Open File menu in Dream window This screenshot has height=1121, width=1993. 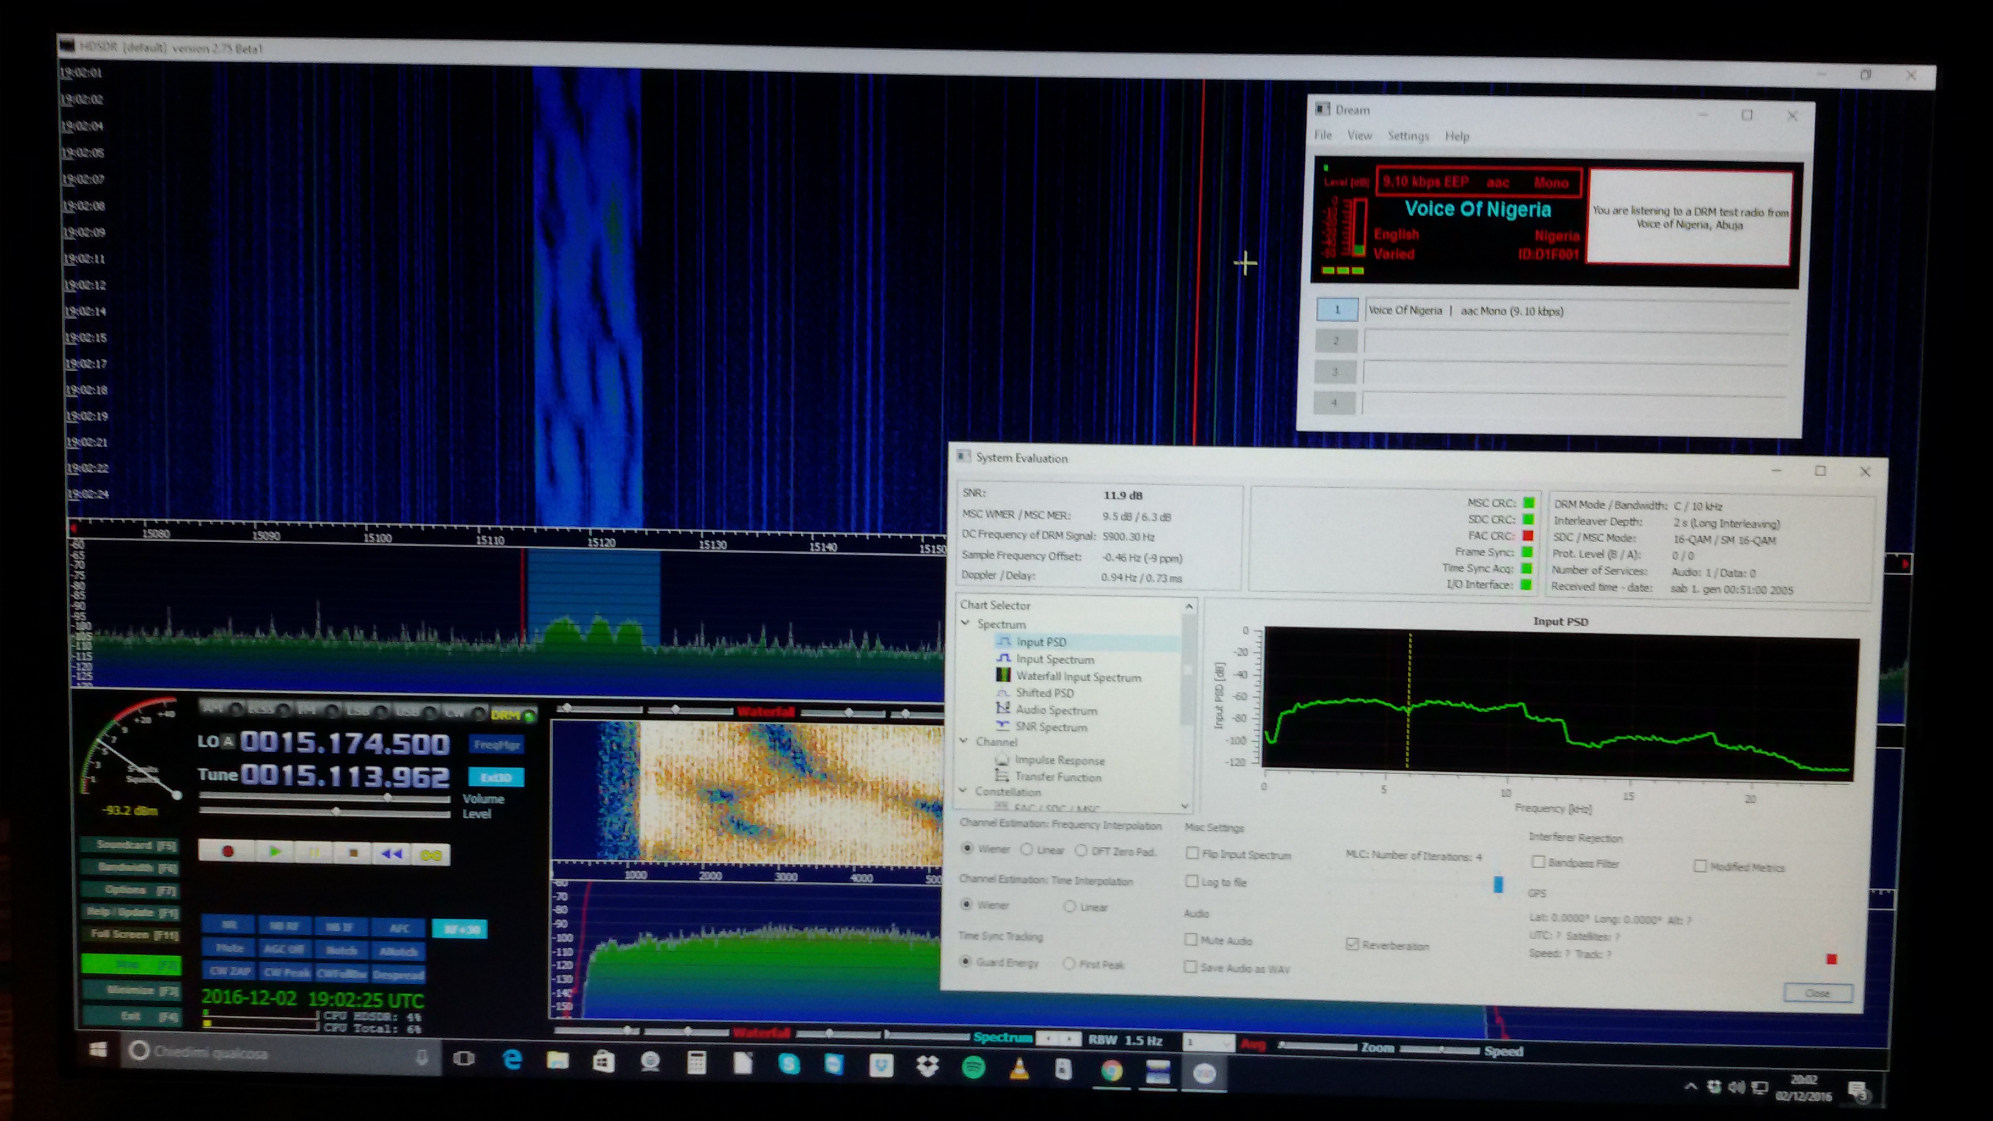[1323, 136]
